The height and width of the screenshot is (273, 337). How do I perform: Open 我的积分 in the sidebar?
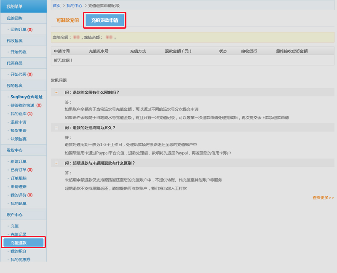pos(19,251)
